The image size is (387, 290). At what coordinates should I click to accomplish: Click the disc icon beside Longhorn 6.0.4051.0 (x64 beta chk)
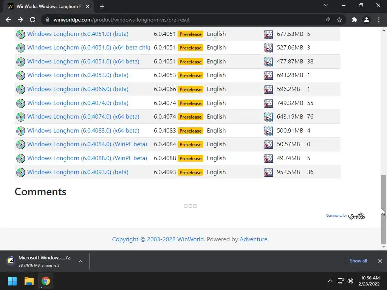(20, 48)
